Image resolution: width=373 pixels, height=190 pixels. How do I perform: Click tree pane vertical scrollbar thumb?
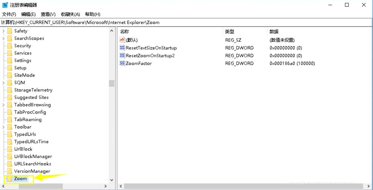tap(112, 83)
